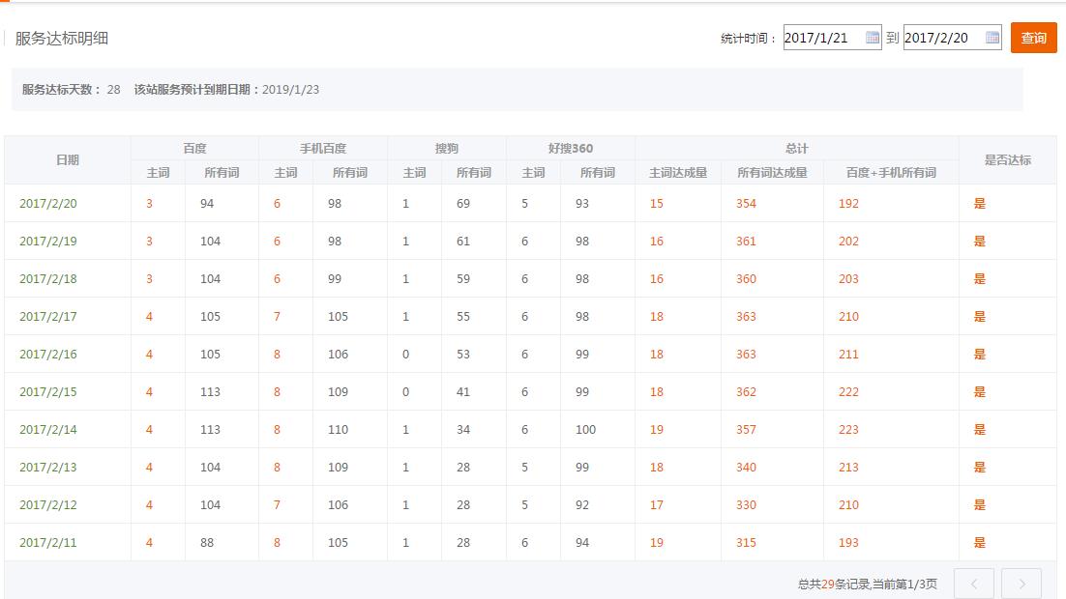
Task: Click value 357 in 2017/2/14 row
Action: (746, 429)
